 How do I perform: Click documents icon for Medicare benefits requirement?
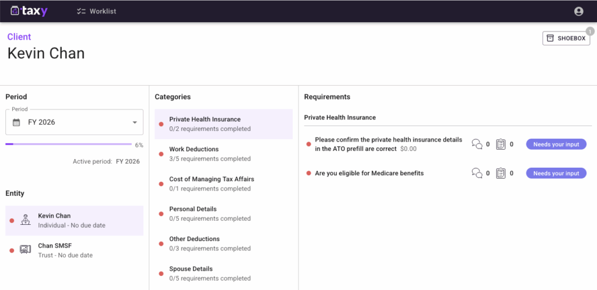coord(500,174)
